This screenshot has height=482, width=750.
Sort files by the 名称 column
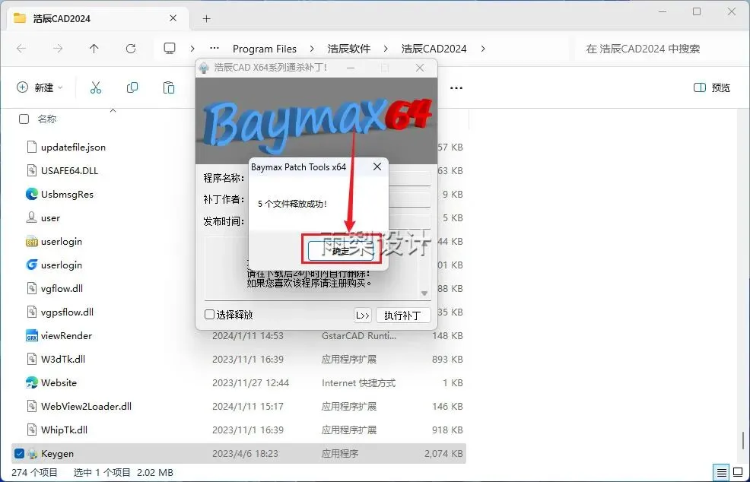click(x=47, y=119)
